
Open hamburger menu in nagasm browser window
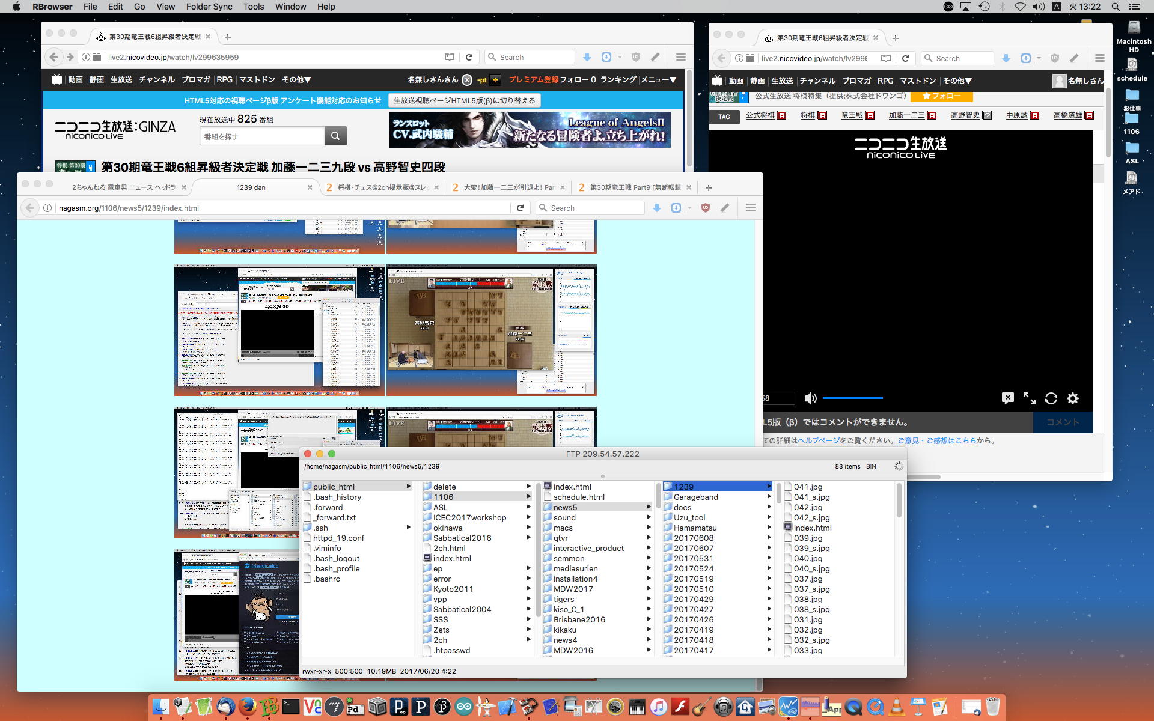[x=750, y=208]
